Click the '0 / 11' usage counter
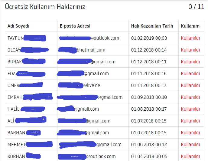Screen dimensions: 208x161 tap(196, 7)
